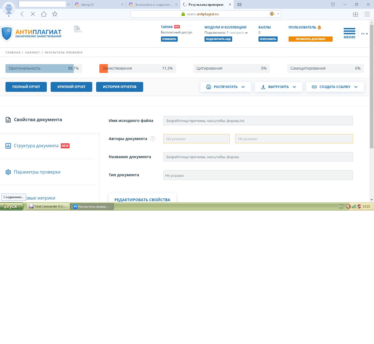374x344 pixels.
Task: Click the browser home icon
Action: (x=44, y=14)
